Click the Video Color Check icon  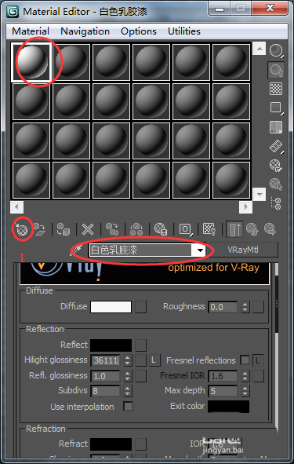(x=276, y=127)
